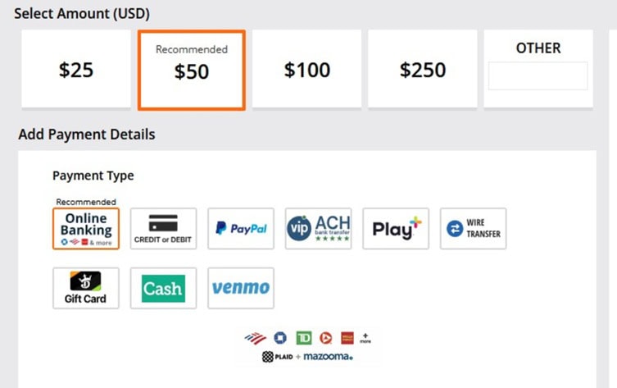Choose Credit or Debit card payment
This screenshot has width=617, height=388.
pos(163,228)
